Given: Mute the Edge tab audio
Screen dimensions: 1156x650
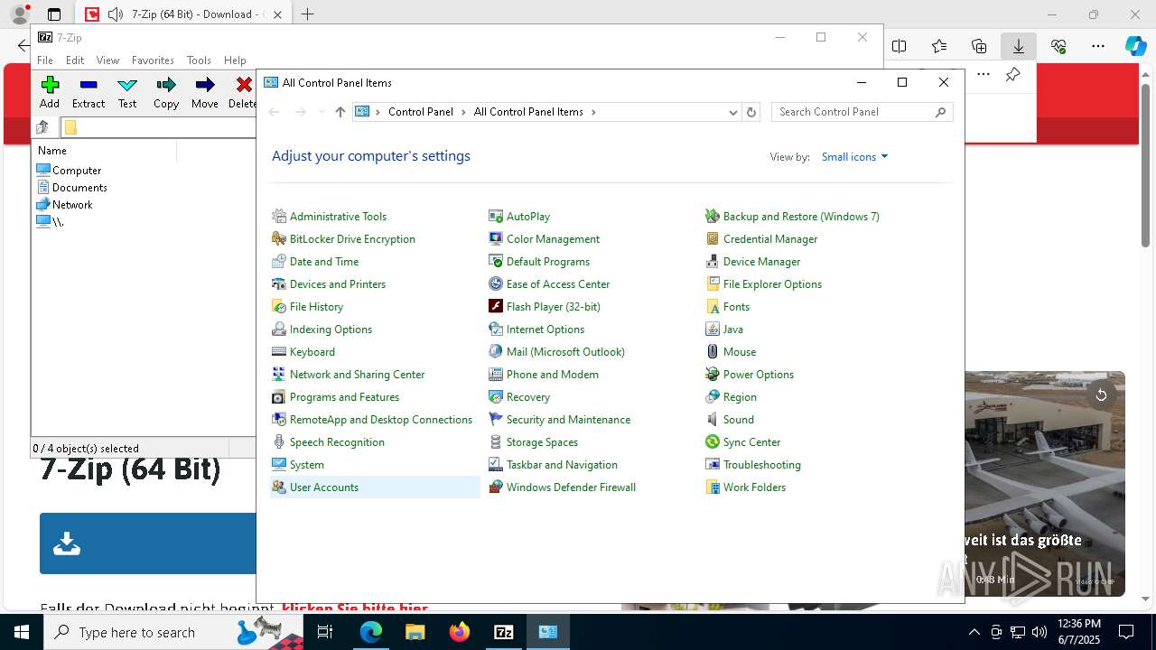Looking at the screenshot, I should [x=116, y=14].
